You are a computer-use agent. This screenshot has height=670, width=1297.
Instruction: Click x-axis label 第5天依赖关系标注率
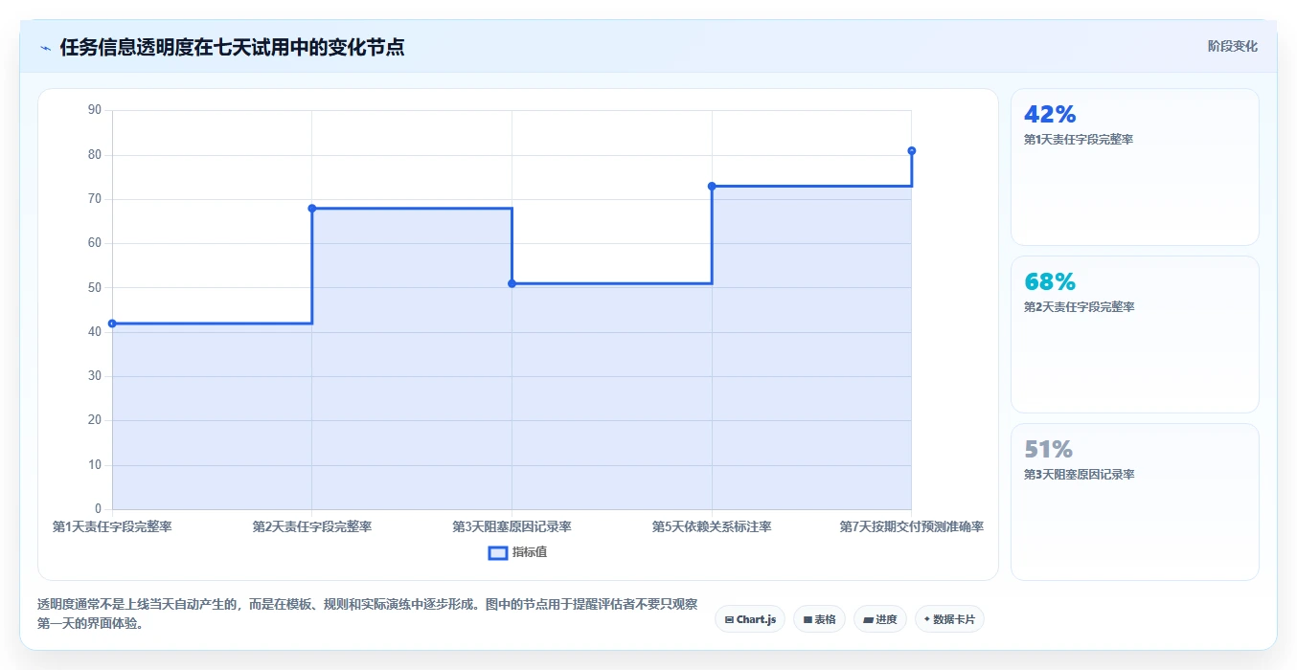click(x=712, y=526)
